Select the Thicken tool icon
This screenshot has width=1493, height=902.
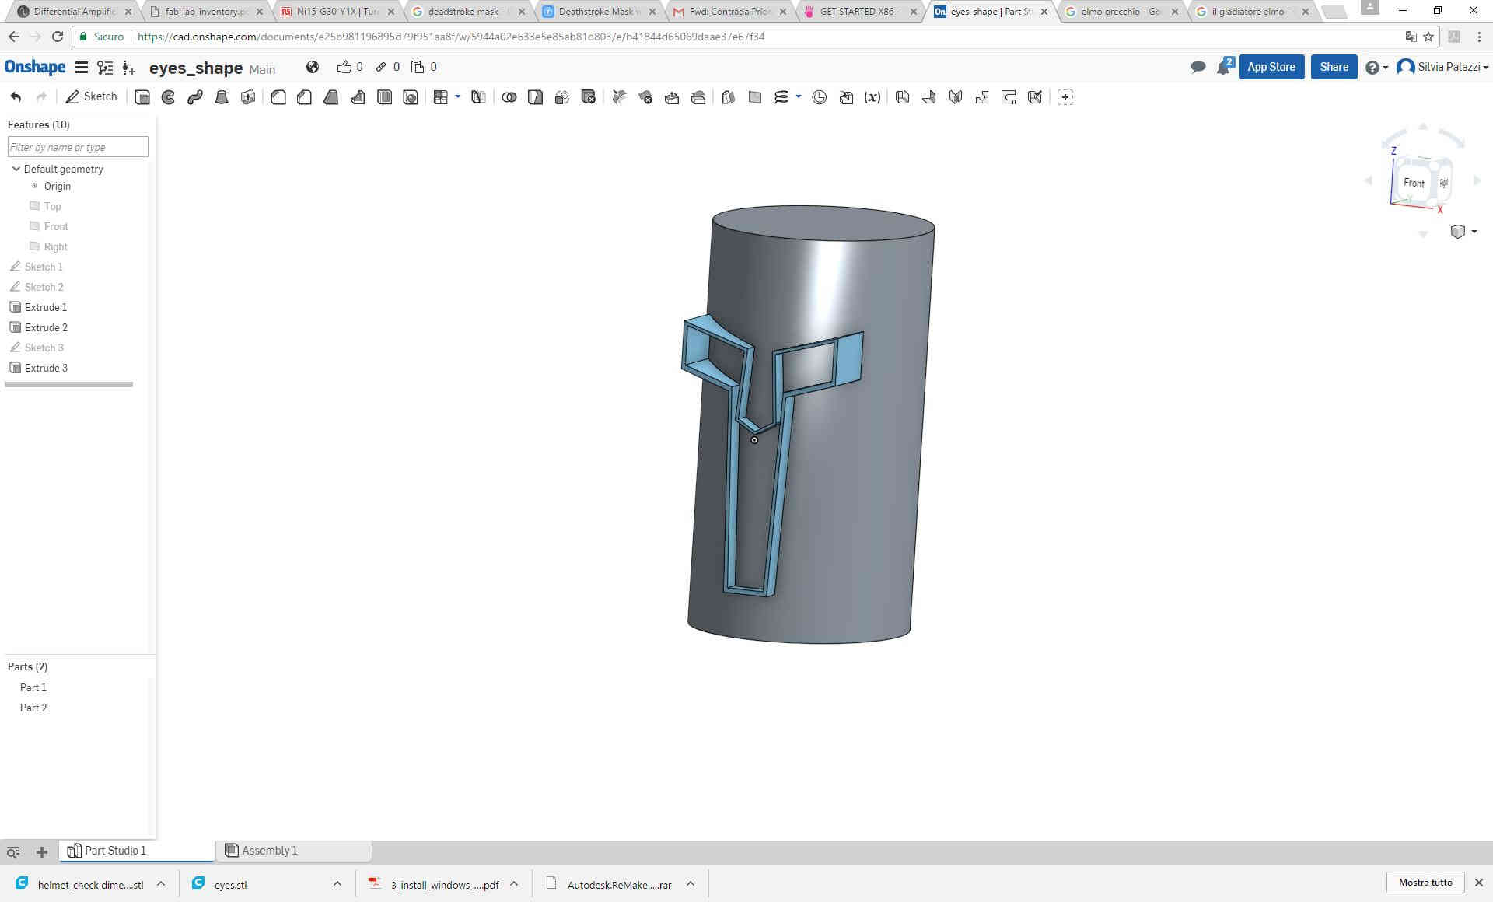point(248,97)
